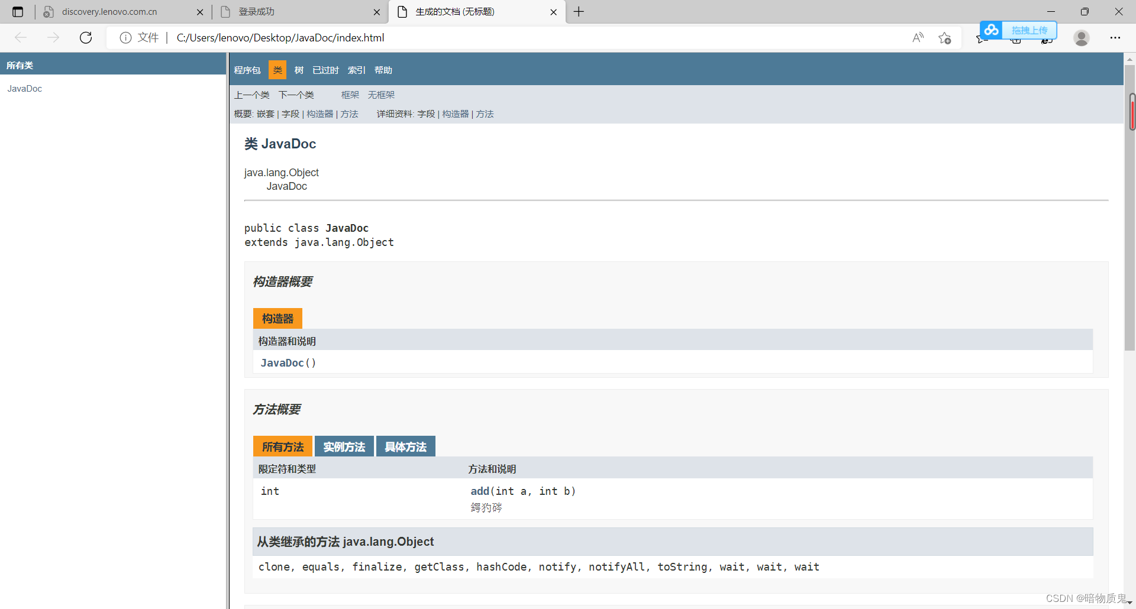Select the 具体方法 tab

[x=406, y=446]
